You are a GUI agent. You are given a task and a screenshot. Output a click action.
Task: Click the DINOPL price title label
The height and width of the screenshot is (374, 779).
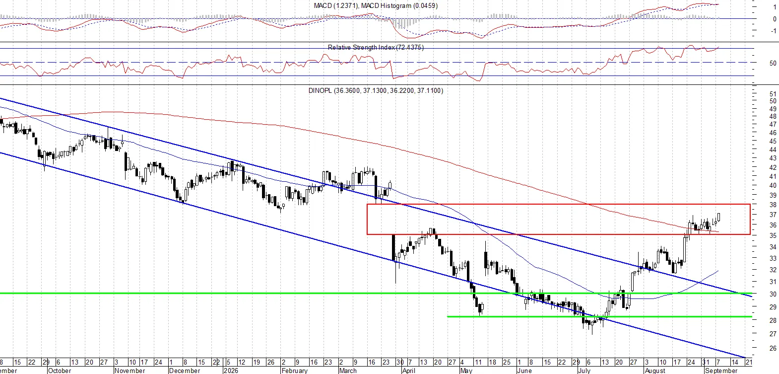[376, 90]
